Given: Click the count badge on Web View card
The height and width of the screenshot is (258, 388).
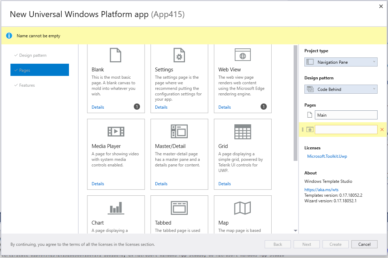Looking at the screenshot, I should (264, 107).
